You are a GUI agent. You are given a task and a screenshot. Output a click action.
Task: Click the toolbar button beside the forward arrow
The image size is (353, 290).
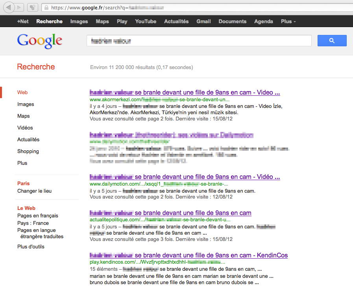point(32,7)
